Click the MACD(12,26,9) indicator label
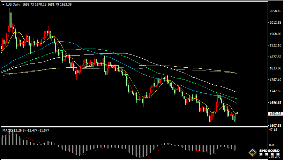 [14, 130]
